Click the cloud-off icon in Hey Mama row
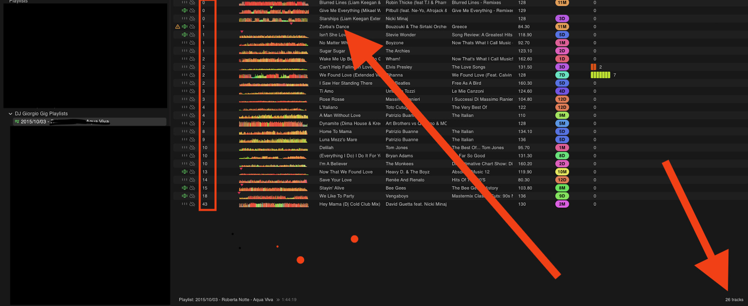The height and width of the screenshot is (306, 748). point(192,204)
